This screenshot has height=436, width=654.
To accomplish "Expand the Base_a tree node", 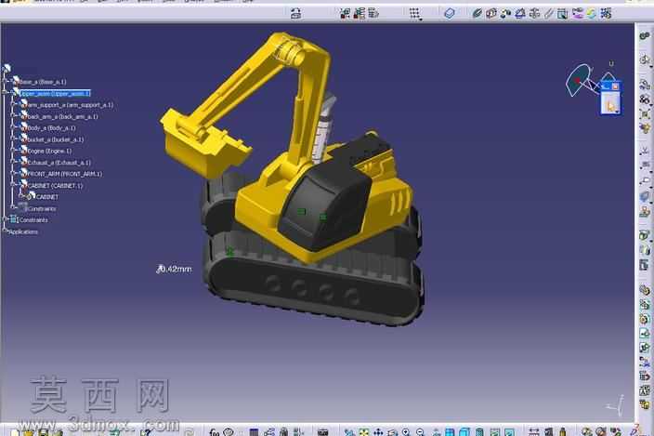I will (6, 82).
